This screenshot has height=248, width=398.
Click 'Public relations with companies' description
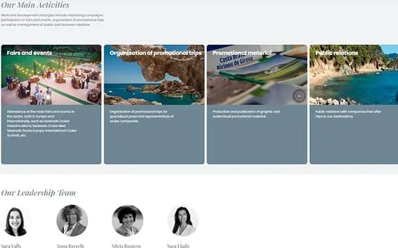[x=348, y=114]
